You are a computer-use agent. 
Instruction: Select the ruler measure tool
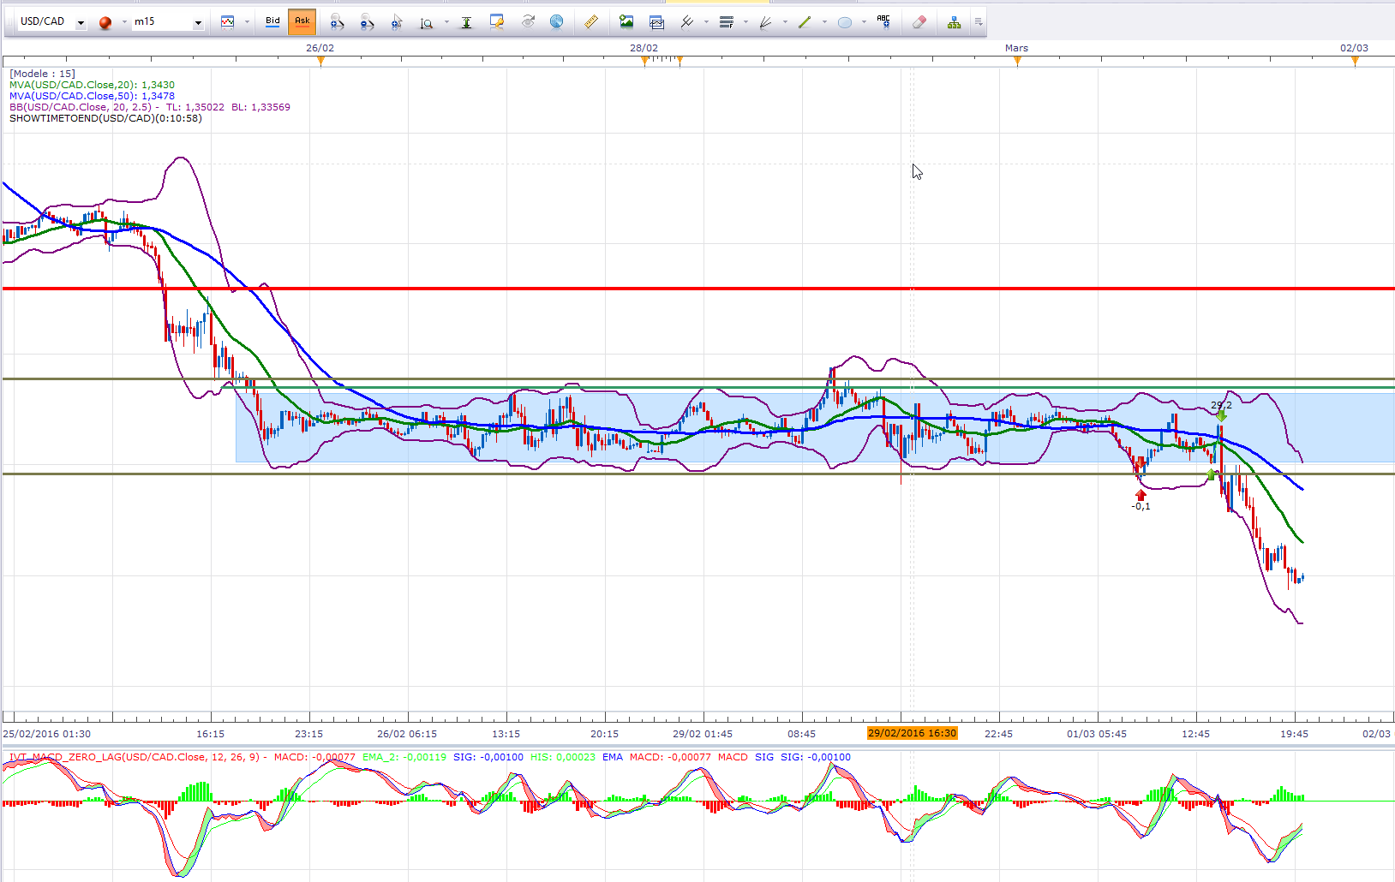pos(591,22)
